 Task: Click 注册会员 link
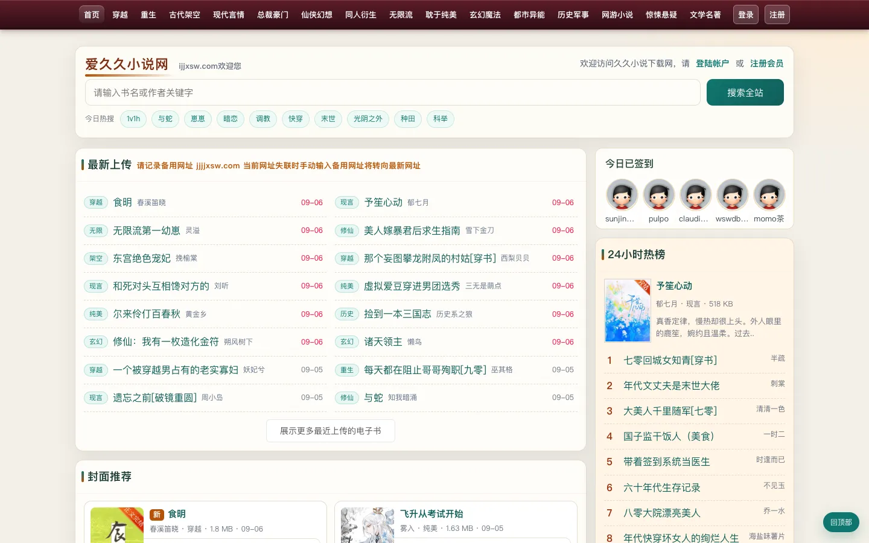click(x=766, y=63)
